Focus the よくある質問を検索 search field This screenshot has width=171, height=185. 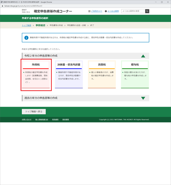coord(133,11)
